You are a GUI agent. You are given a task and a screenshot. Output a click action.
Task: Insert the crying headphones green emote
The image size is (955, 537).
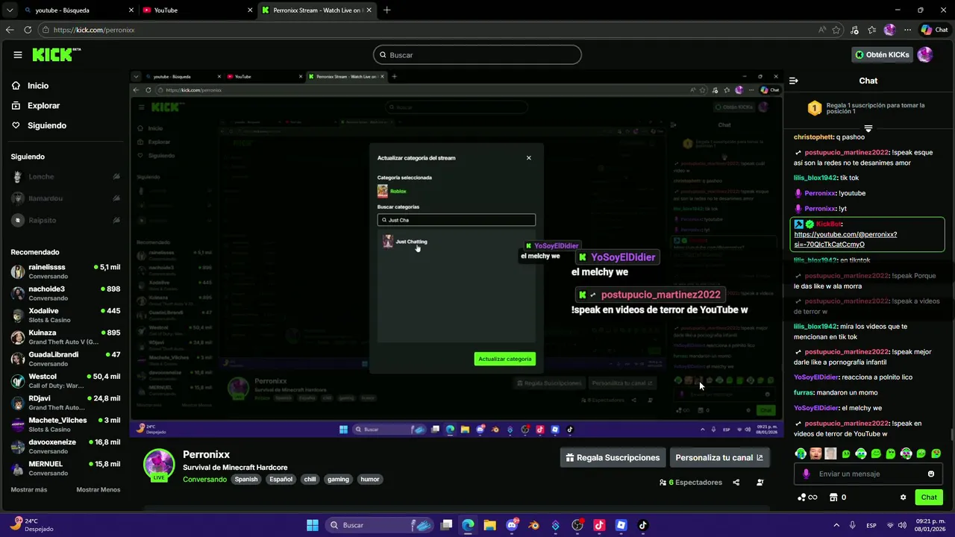click(801, 453)
